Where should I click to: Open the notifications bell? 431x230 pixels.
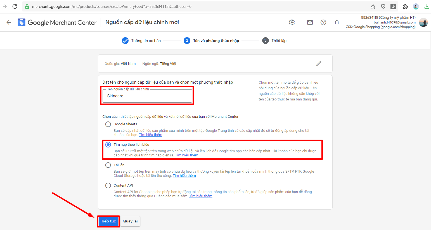pos(337,22)
